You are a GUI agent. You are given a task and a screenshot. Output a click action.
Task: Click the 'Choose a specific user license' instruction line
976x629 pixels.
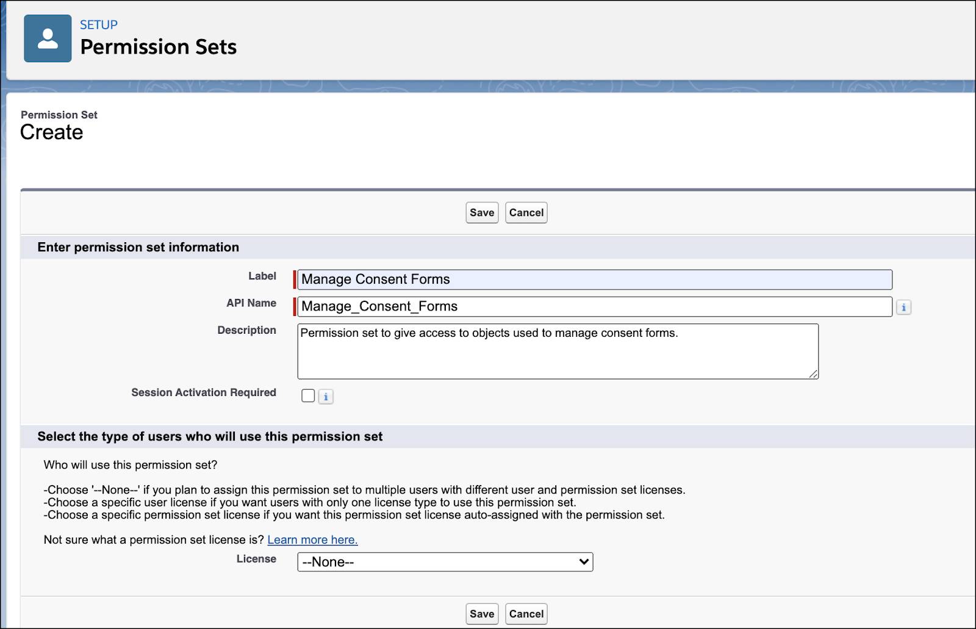pyautogui.click(x=310, y=503)
